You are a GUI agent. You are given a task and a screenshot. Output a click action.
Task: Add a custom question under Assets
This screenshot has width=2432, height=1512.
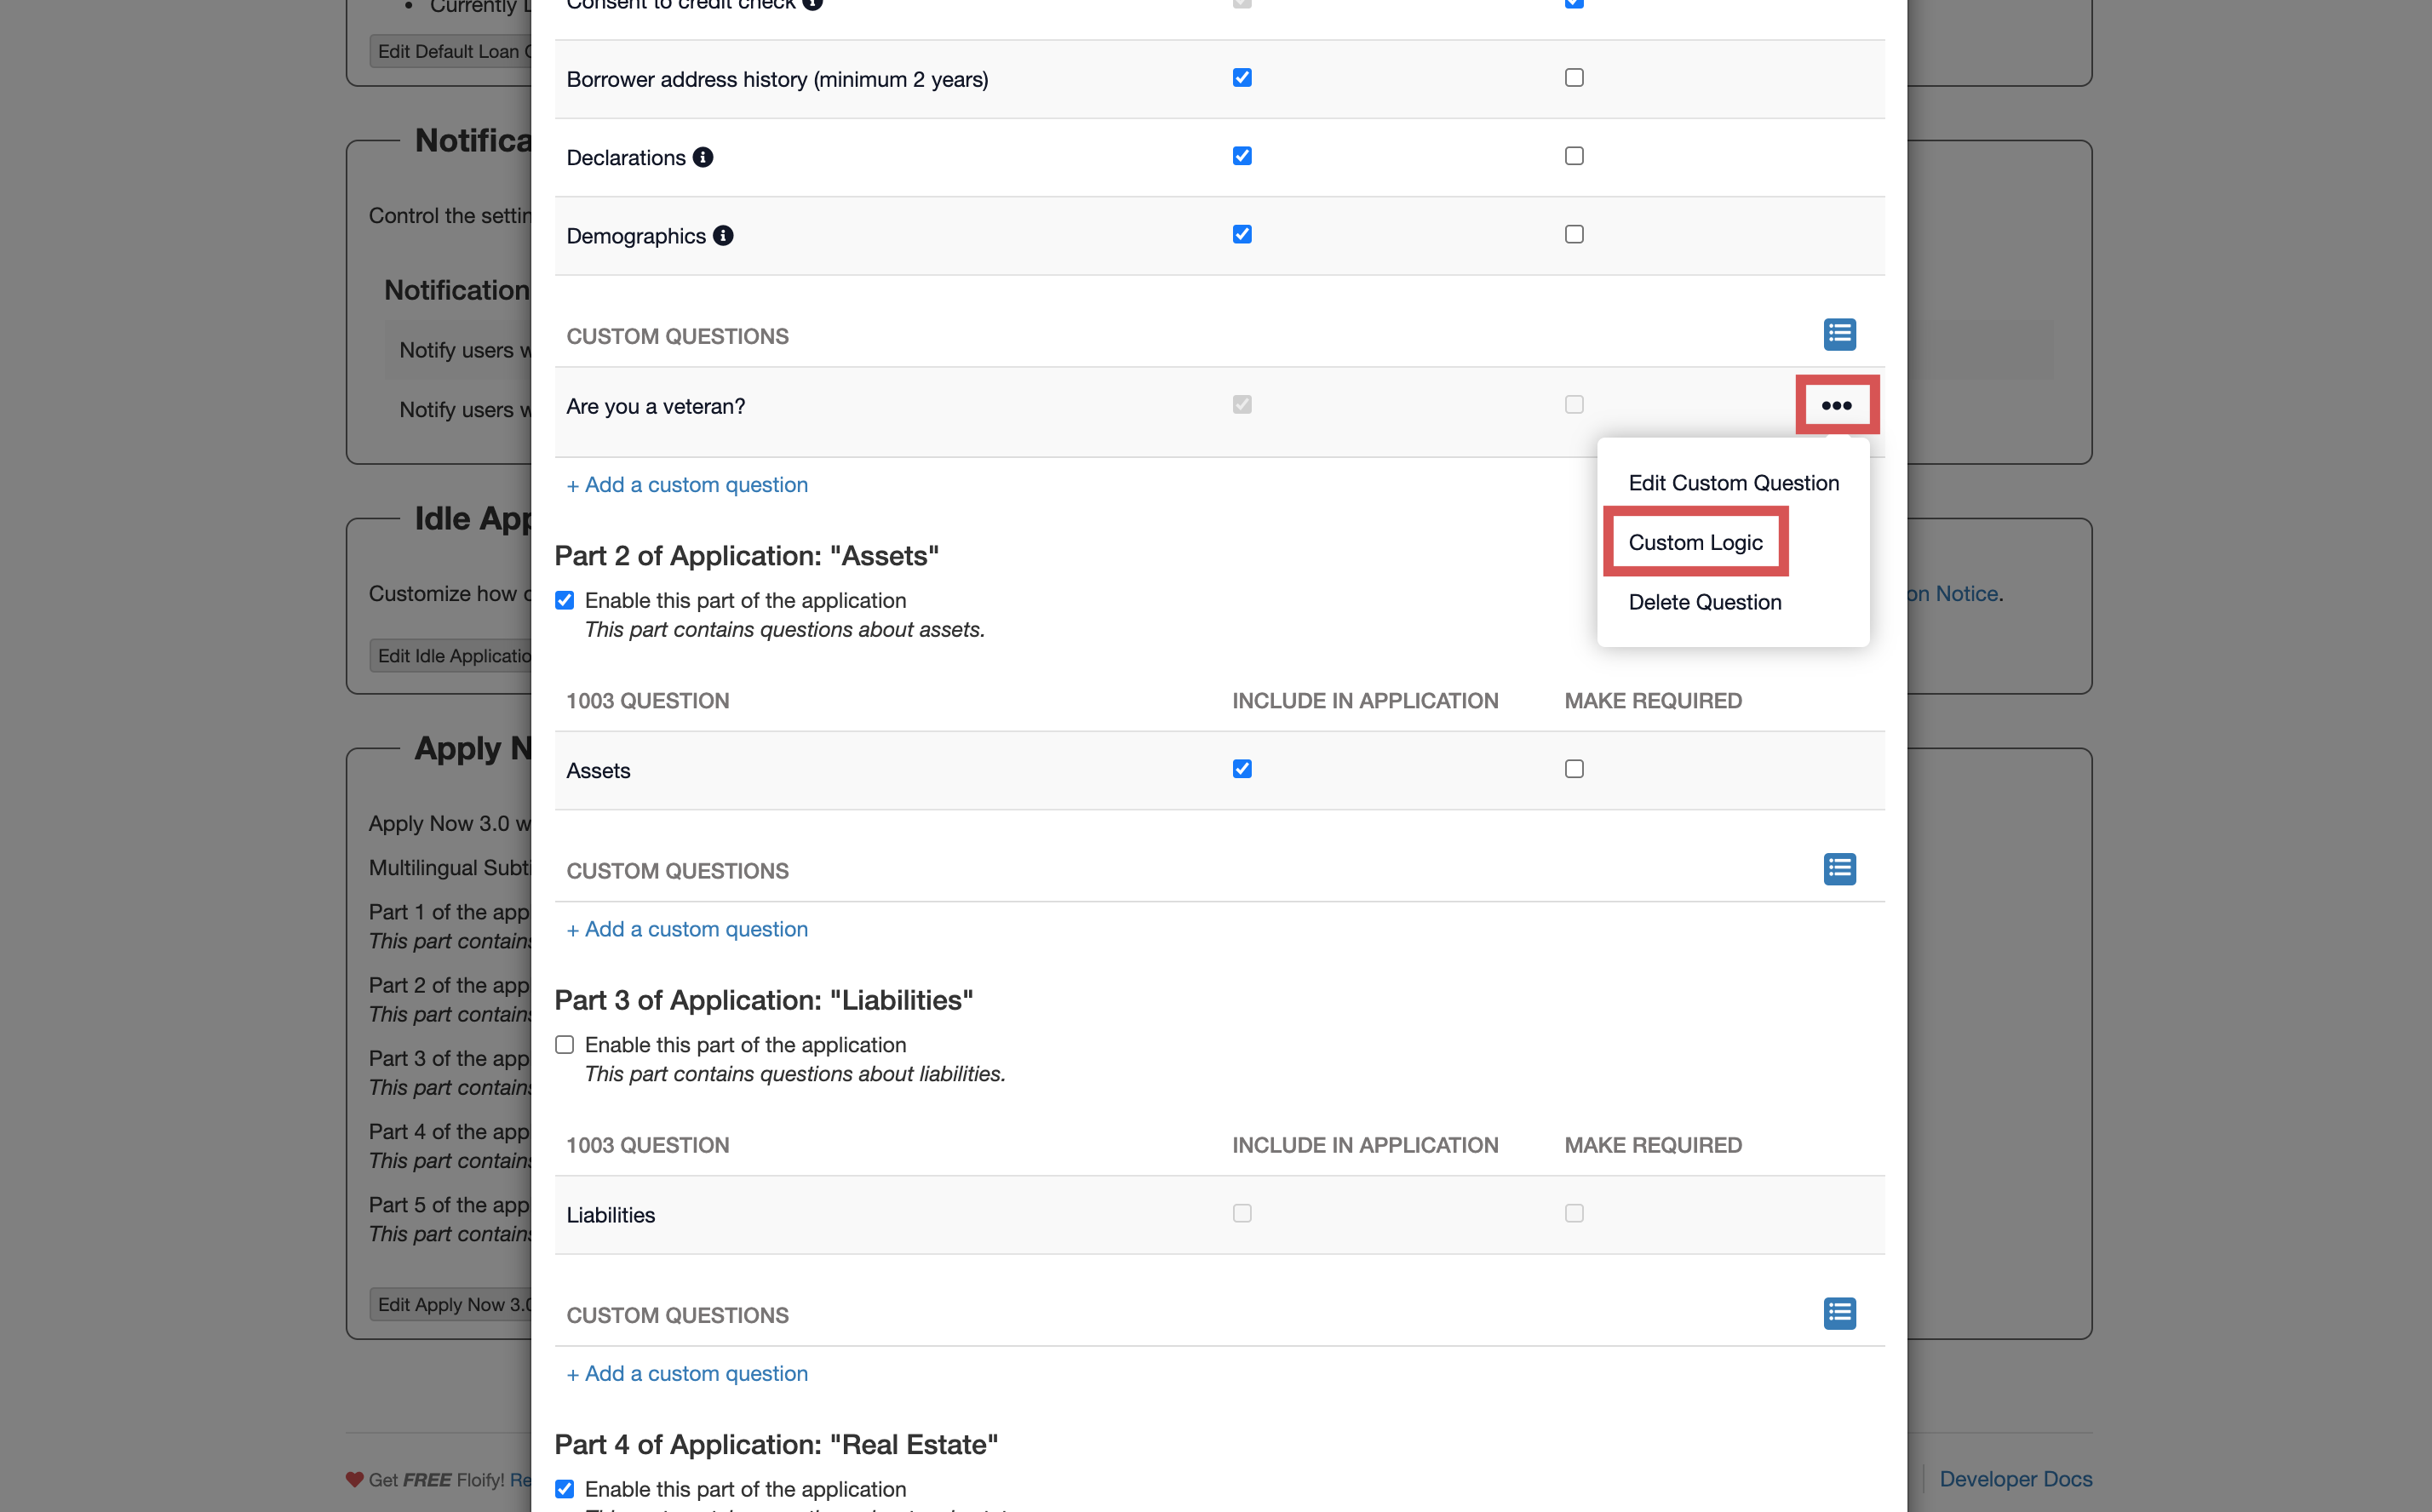point(687,929)
